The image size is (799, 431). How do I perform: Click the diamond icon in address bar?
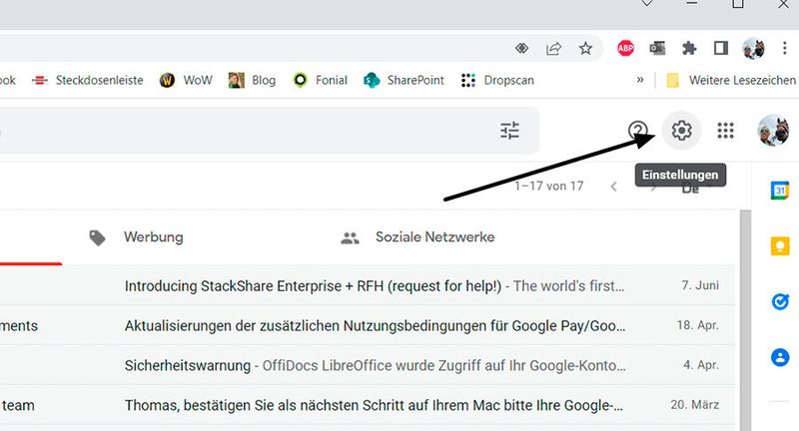(521, 48)
